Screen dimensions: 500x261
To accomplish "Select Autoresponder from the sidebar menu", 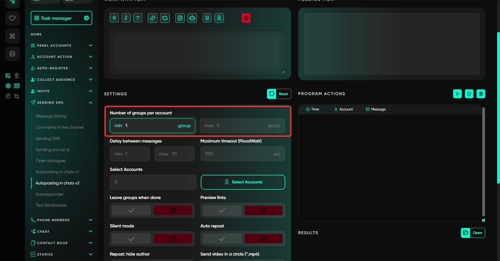I will tap(49, 194).
